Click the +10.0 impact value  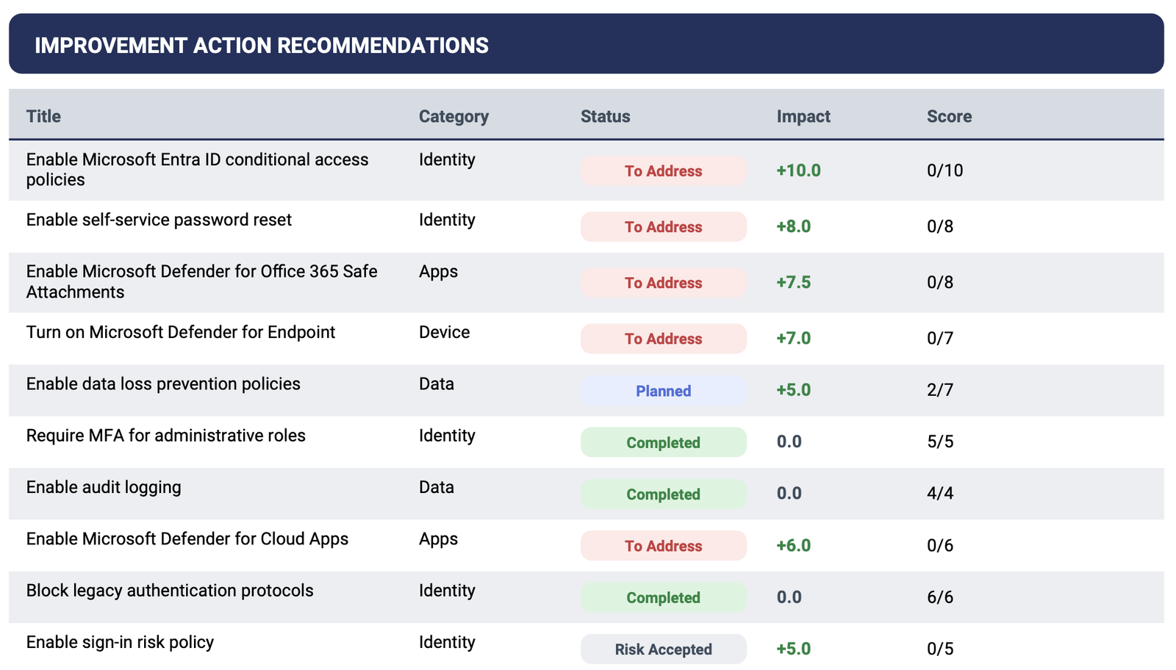click(798, 170)
